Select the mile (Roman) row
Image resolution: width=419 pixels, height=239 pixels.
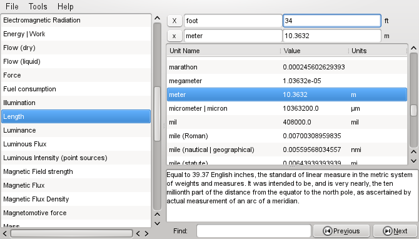click(287, 136)
